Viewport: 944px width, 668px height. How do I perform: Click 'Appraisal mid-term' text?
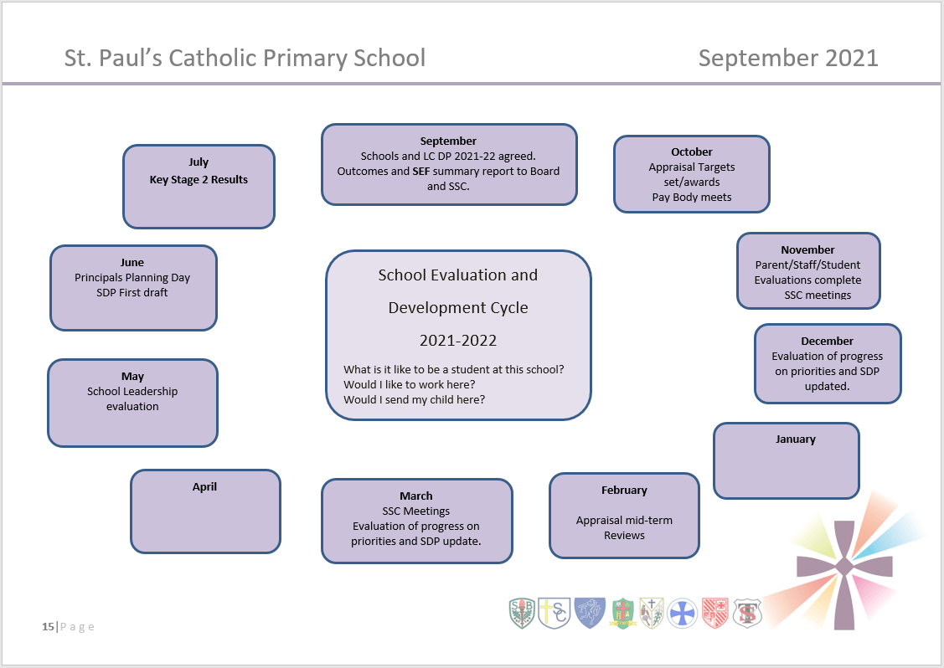click(624, 520)
